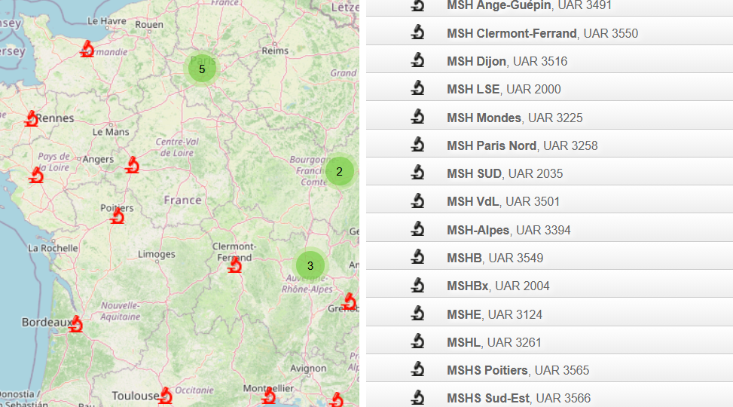Image resolution: width=733 pixels, height=407 pixels.
Task: Open the Paris cluster of 5 markers
Action: [202, 69]
